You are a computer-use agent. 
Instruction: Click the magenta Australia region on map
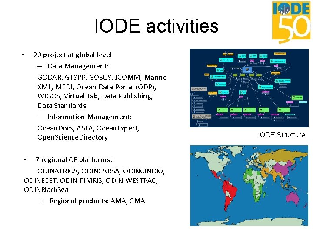pyautogui.click(x=293, y=198)
